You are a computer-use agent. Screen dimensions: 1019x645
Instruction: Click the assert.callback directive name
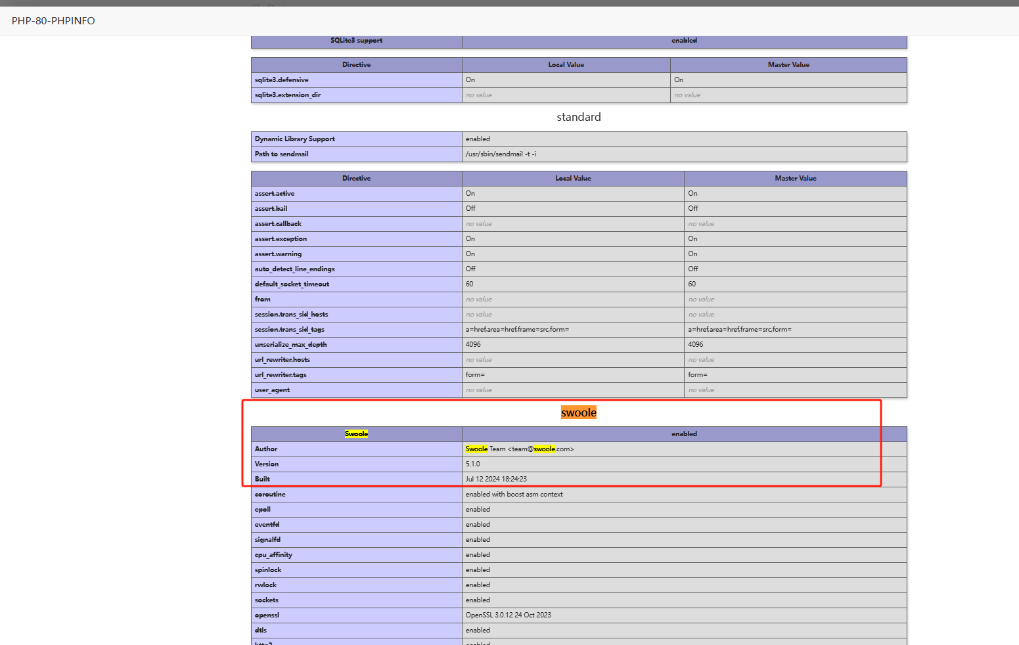coord(279,224)
